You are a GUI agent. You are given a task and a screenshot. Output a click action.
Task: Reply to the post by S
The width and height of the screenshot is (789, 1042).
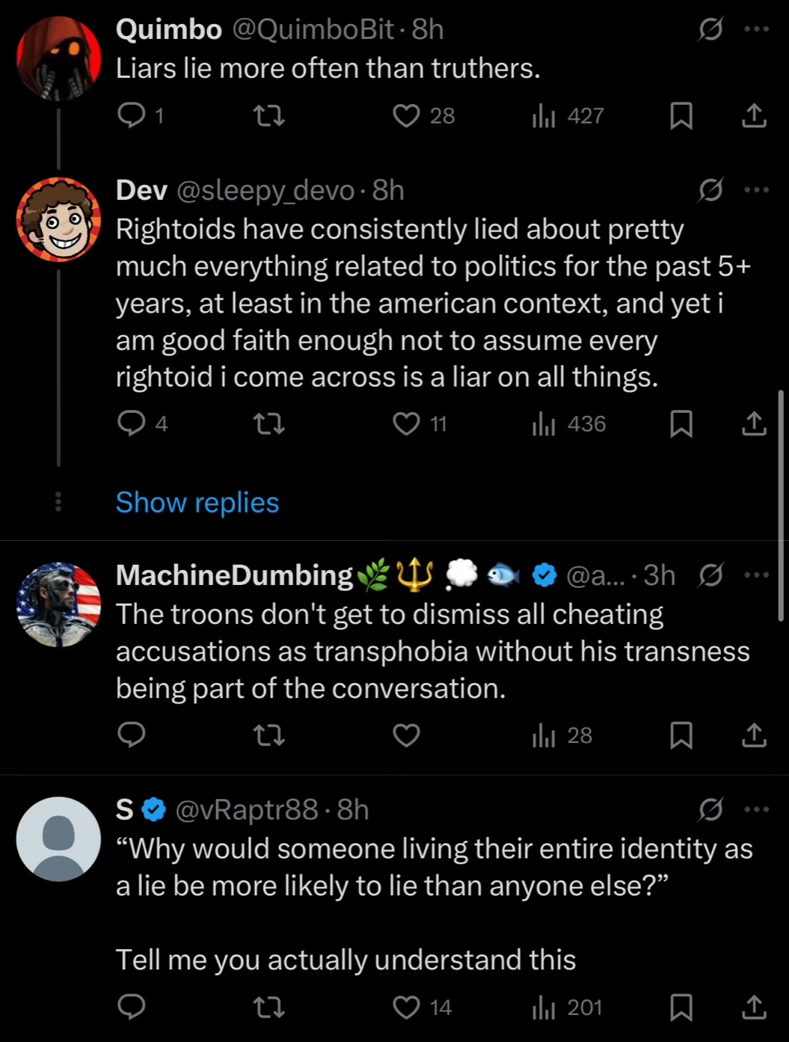pos(132,1007)
